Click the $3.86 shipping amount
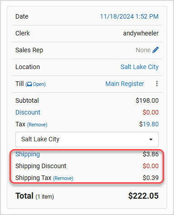This screenshot has height=215, width=174. pos(150,154)
